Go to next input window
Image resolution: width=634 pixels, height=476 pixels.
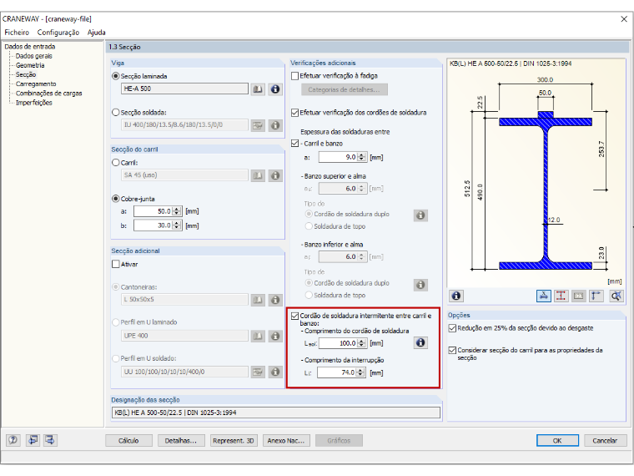point(50,440)
